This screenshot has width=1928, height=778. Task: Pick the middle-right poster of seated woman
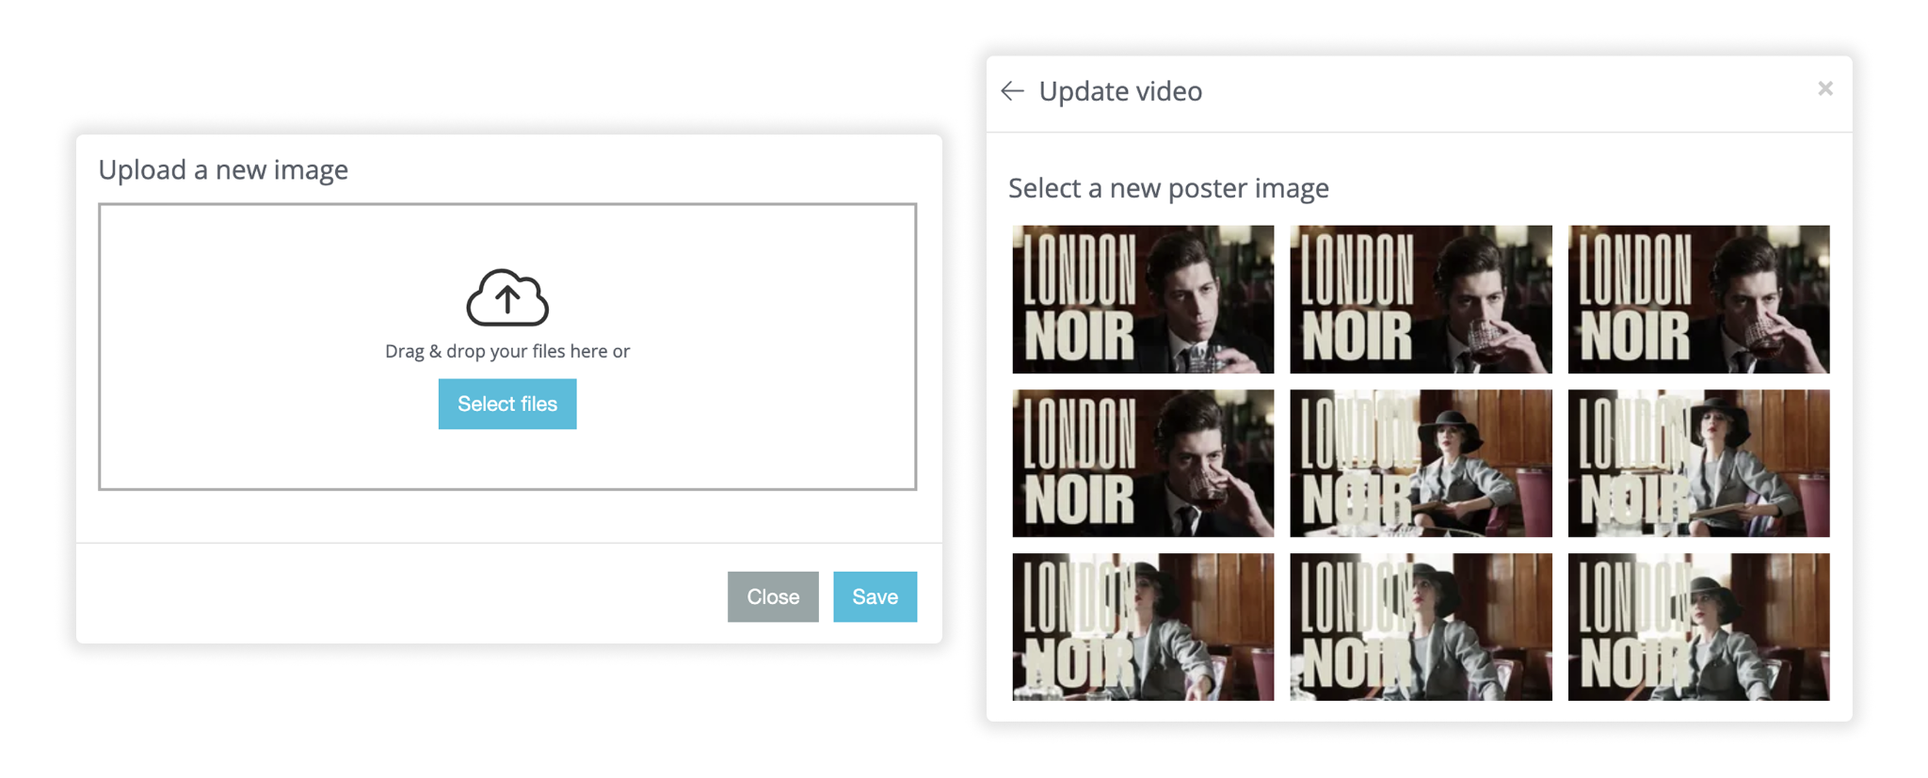(x=1698, y=463)
